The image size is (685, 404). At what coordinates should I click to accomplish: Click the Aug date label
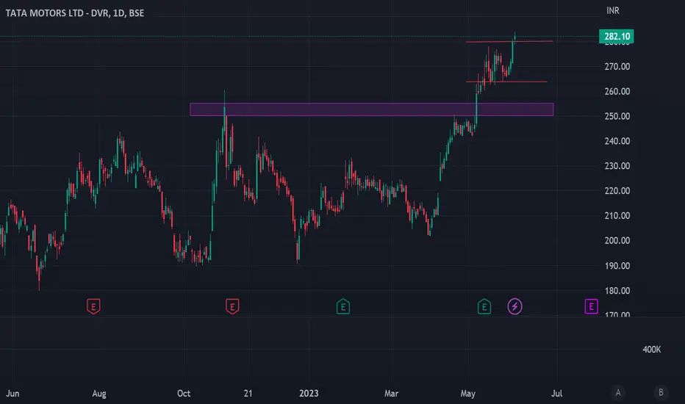pos(99,394)
